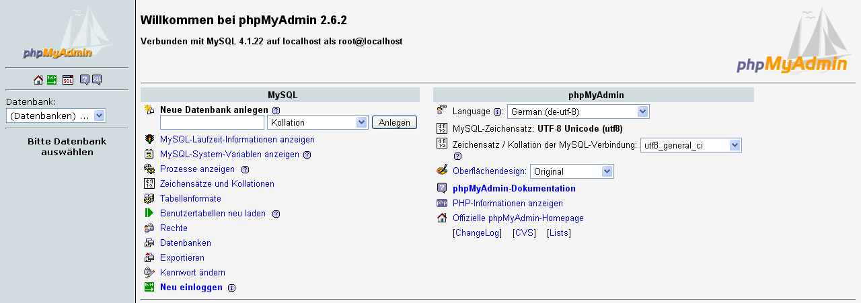Click the Home icon in the left sidebar
The image size is (861, 303).
[x=38, y=80]
